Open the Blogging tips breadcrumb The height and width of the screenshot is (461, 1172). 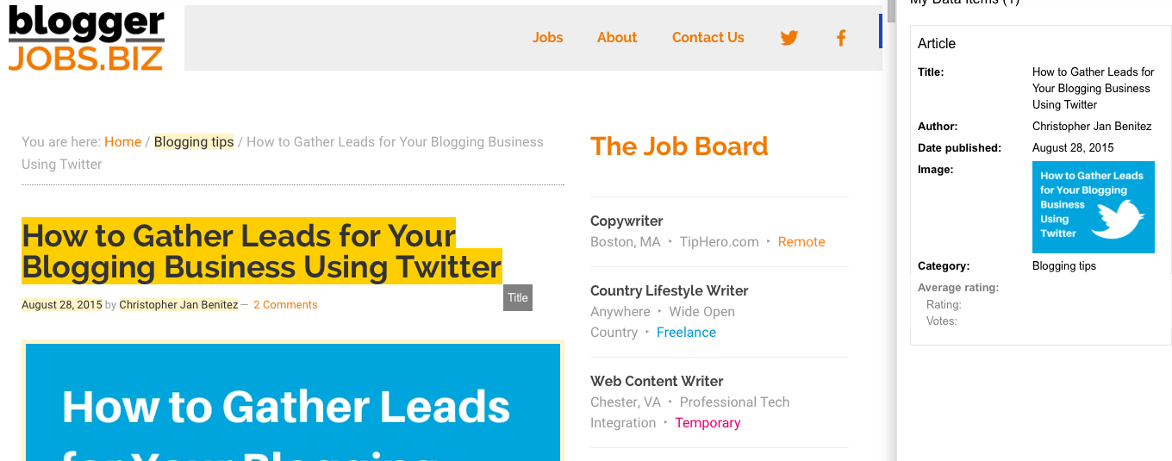point(194,142)
